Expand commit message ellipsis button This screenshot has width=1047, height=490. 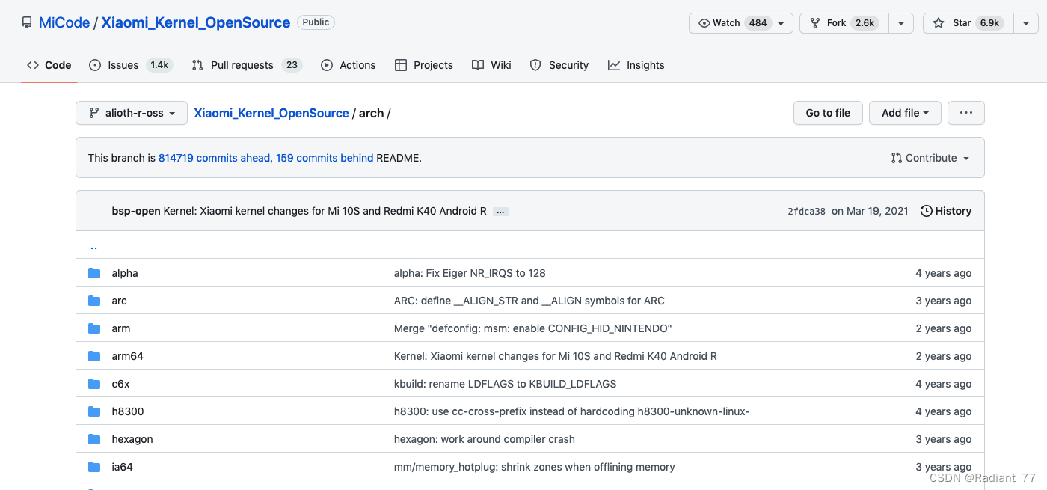(501, 212)
